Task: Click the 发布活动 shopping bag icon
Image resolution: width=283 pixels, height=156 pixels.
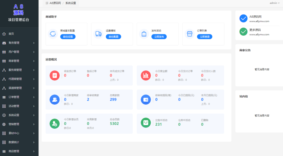Action: point(144,34)
